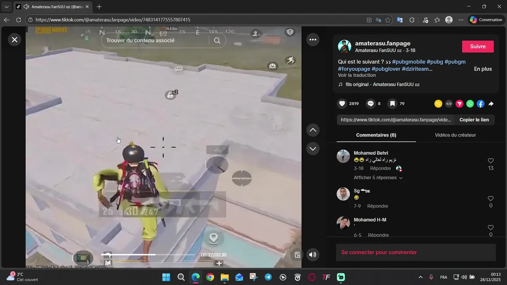Mute the video with the speaker button
The width and height of the screenshot is (507, 285).
pos(313,255)
